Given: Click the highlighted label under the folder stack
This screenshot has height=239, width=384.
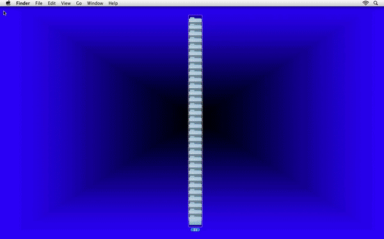Looking at the screenshot, I should point(195,230).
